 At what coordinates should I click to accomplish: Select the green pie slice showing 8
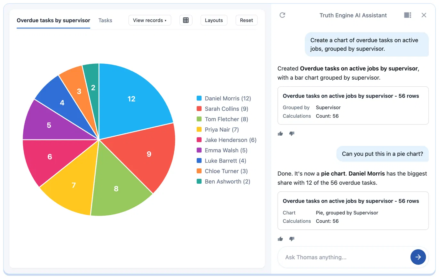pyautogui.click(x=116, y=188)
